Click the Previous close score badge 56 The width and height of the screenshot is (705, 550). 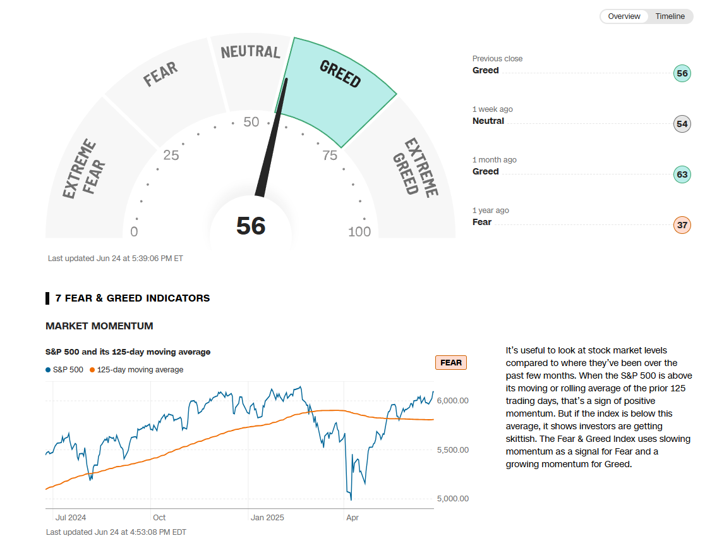682,73
